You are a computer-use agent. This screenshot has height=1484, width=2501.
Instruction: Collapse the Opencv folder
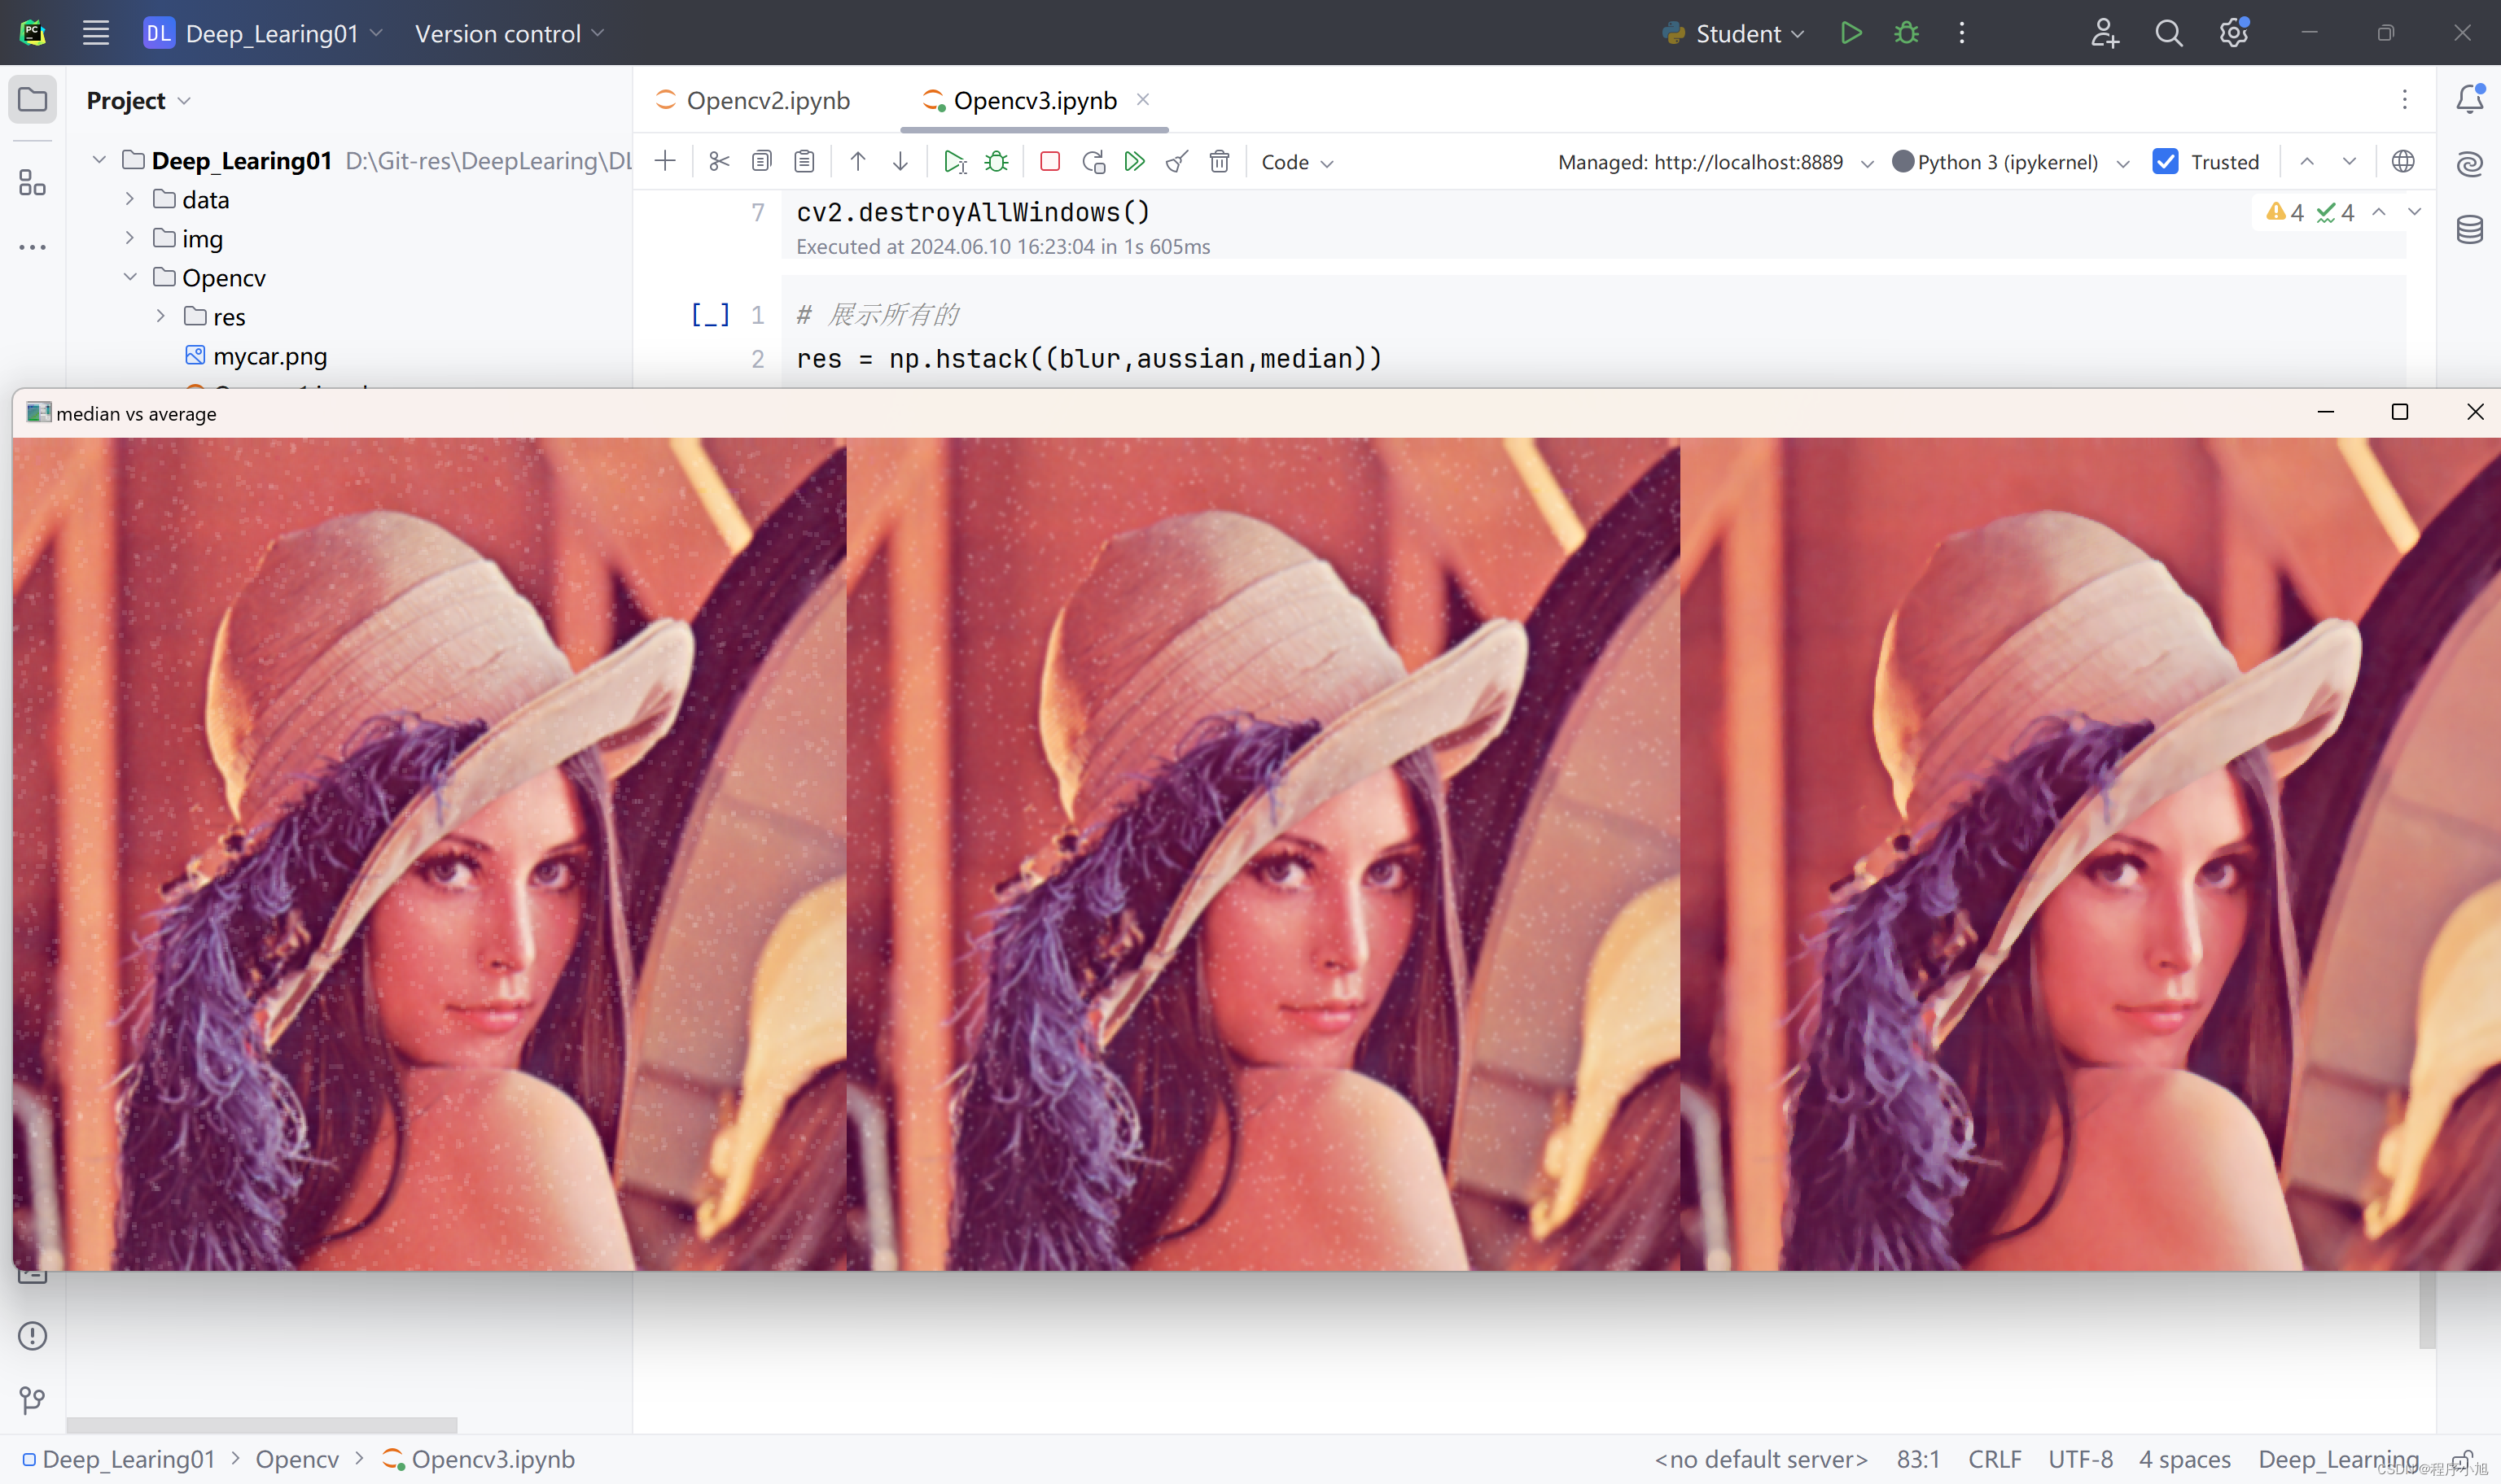pyautogui.click(x=130, y=278)
